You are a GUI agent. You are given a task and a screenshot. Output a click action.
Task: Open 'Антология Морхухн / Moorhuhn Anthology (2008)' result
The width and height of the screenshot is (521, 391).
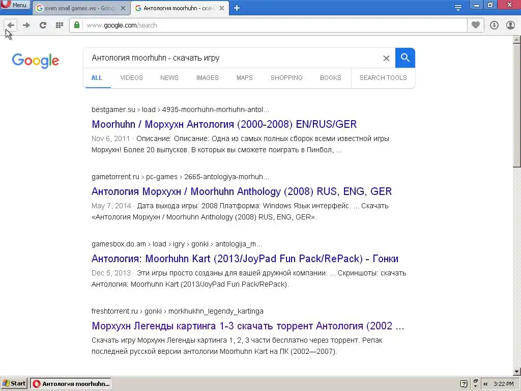242,191
